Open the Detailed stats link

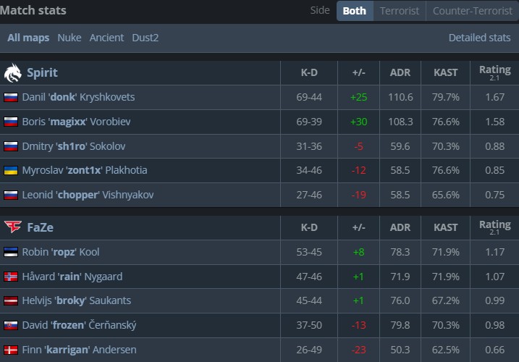pyautogui.click(x=479, y=37)
